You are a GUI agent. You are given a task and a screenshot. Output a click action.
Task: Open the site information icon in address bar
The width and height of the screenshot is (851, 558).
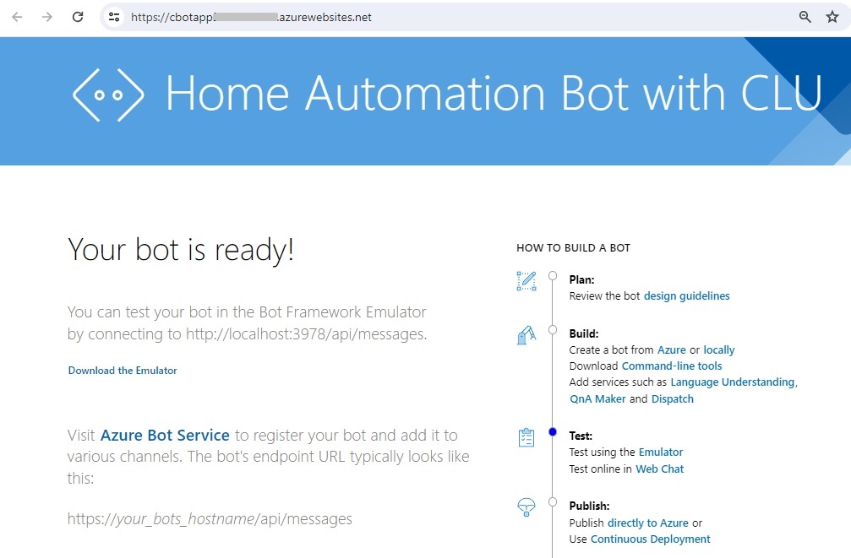tap(115, 17)
